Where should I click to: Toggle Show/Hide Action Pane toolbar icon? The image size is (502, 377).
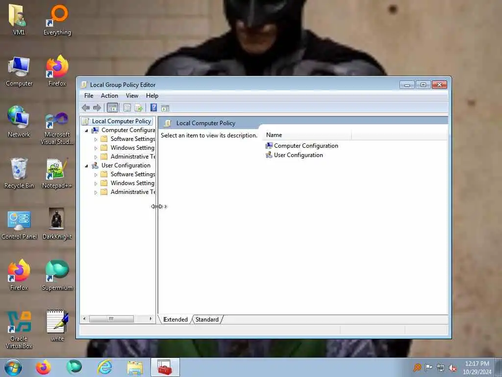(165, 108)
